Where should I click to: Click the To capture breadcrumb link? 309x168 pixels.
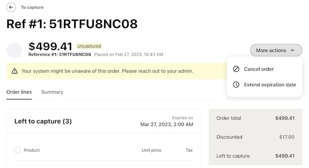pyautogui.click(x=32, y=7)
